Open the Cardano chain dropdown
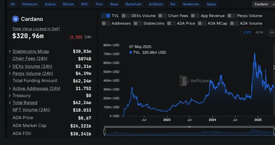The width and height of the screenshot is (275, 145). click(x=263, y=4)
